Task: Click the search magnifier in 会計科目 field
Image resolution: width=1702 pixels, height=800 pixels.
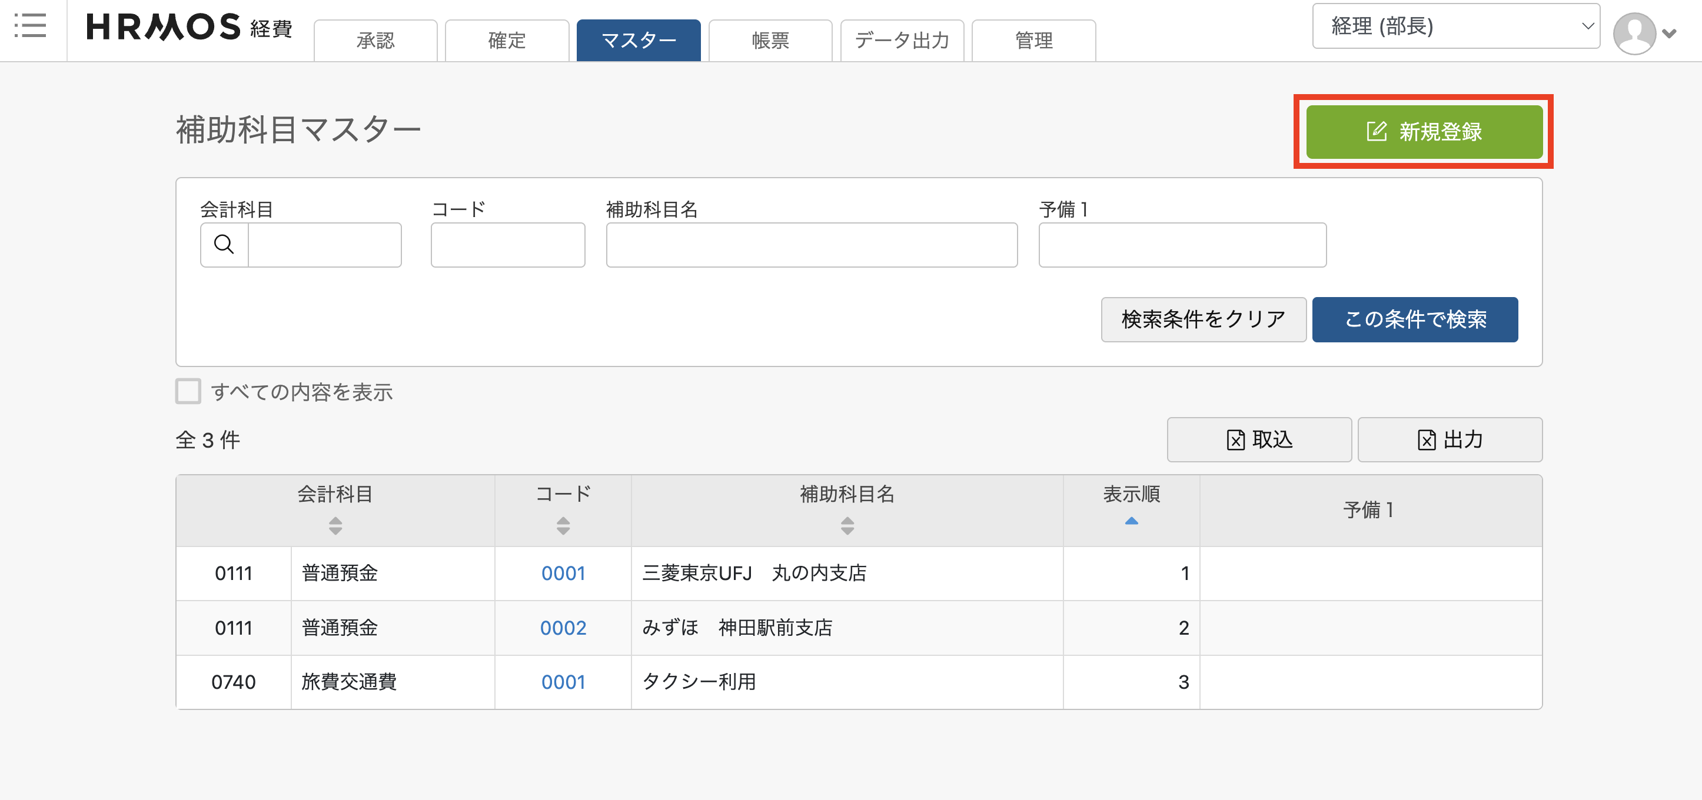Action: (x=225, y=245)
